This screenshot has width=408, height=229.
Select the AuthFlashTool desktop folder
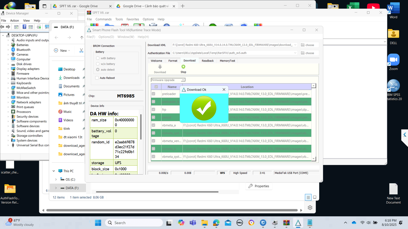(x=10, y=194)
